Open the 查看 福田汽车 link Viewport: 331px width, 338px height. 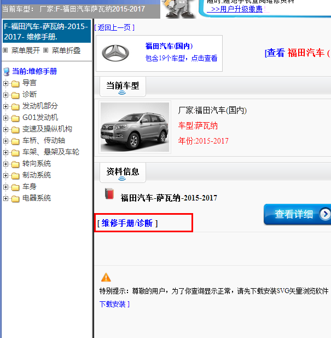coord(298,53)
